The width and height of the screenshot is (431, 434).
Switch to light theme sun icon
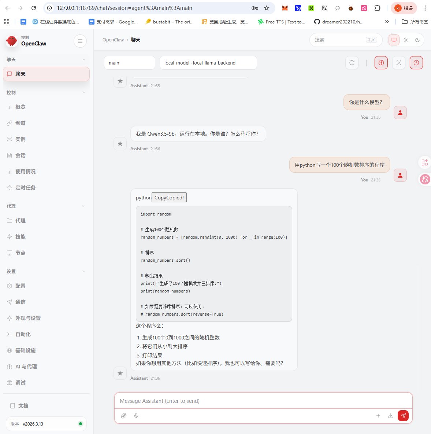pos(406,40)
